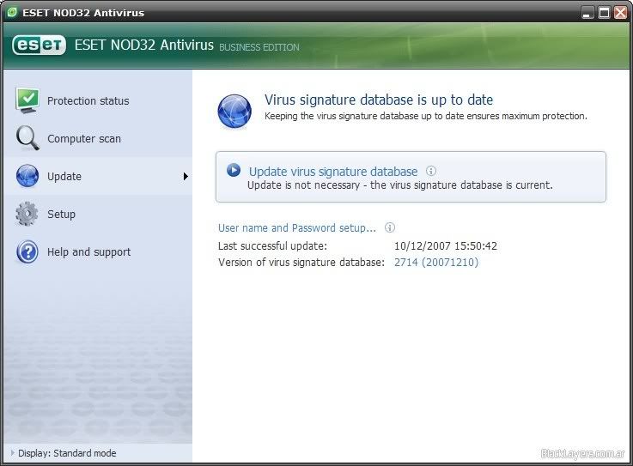
Task: Click Version of virus signature database label
Action: (301, 263)
